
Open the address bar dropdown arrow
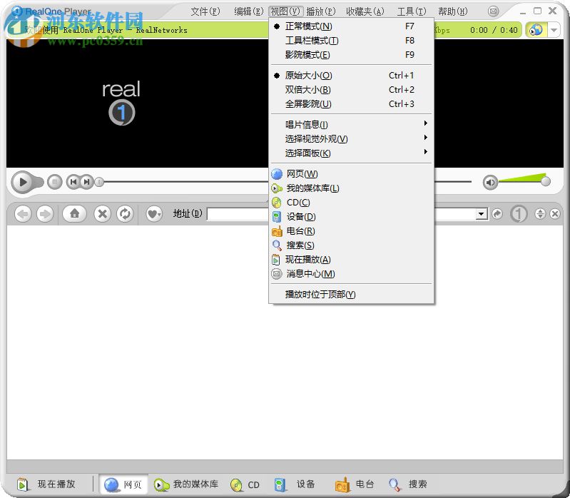(x=482, y=214)
